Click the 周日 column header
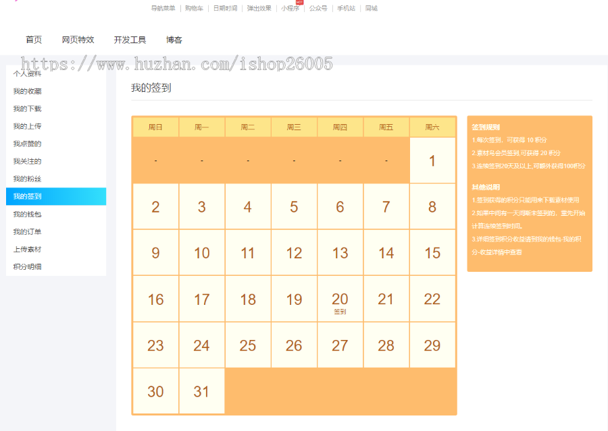This screenshot has width=608, height=431. pyautogui.click(x=155, y=127)
